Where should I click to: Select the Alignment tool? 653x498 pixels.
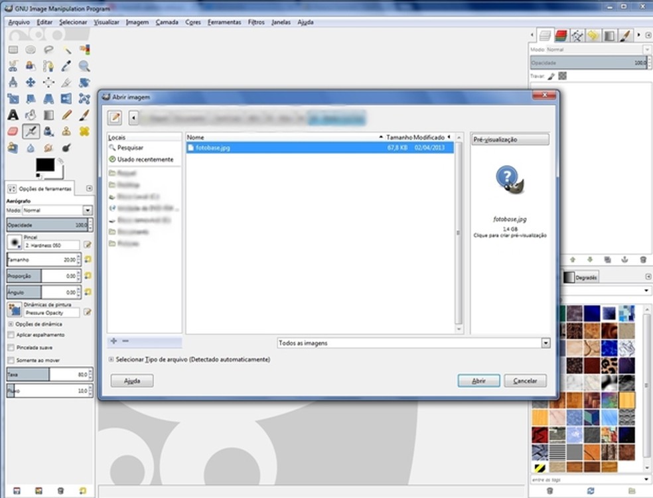[48, 82]
